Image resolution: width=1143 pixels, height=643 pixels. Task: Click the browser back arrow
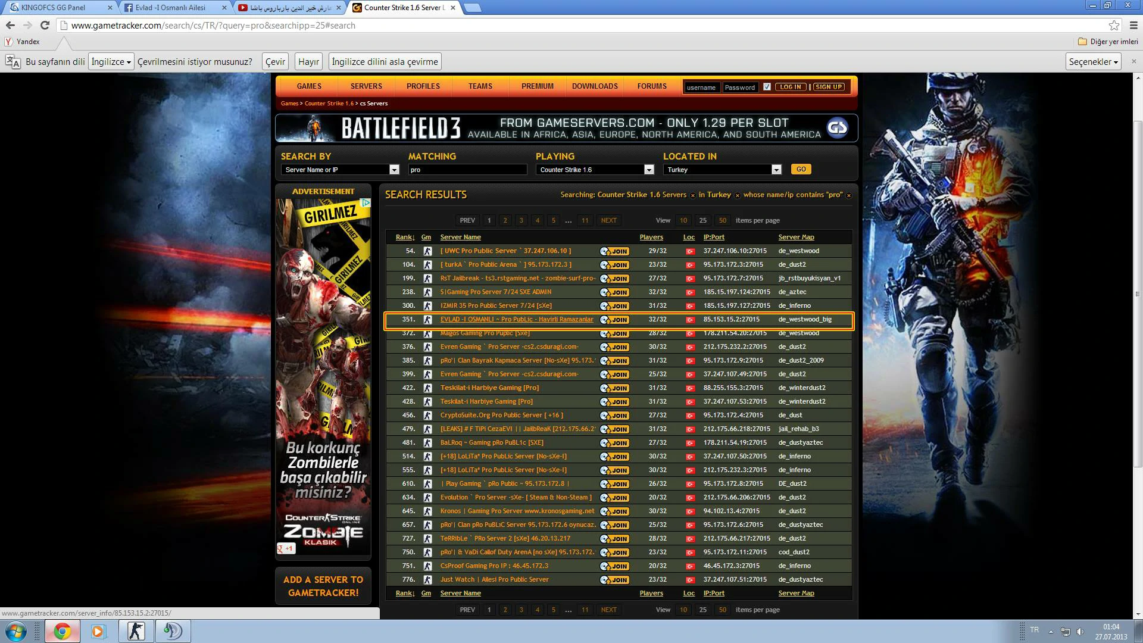[10, 25]
